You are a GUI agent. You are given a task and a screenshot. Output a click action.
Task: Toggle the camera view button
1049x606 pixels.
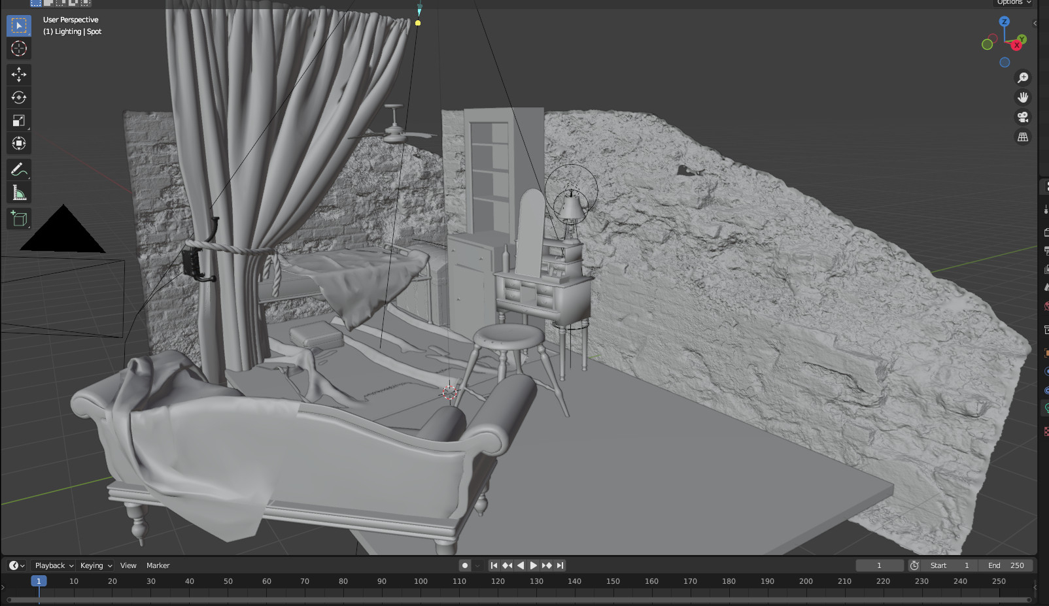tap(1023, 117)
